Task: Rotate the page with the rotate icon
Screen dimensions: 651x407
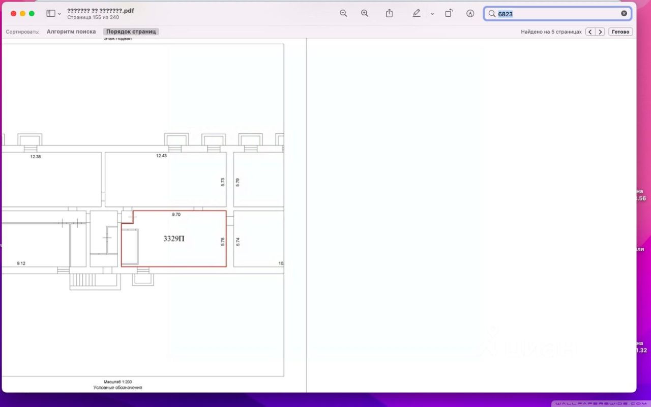Action: pos(449,14)
